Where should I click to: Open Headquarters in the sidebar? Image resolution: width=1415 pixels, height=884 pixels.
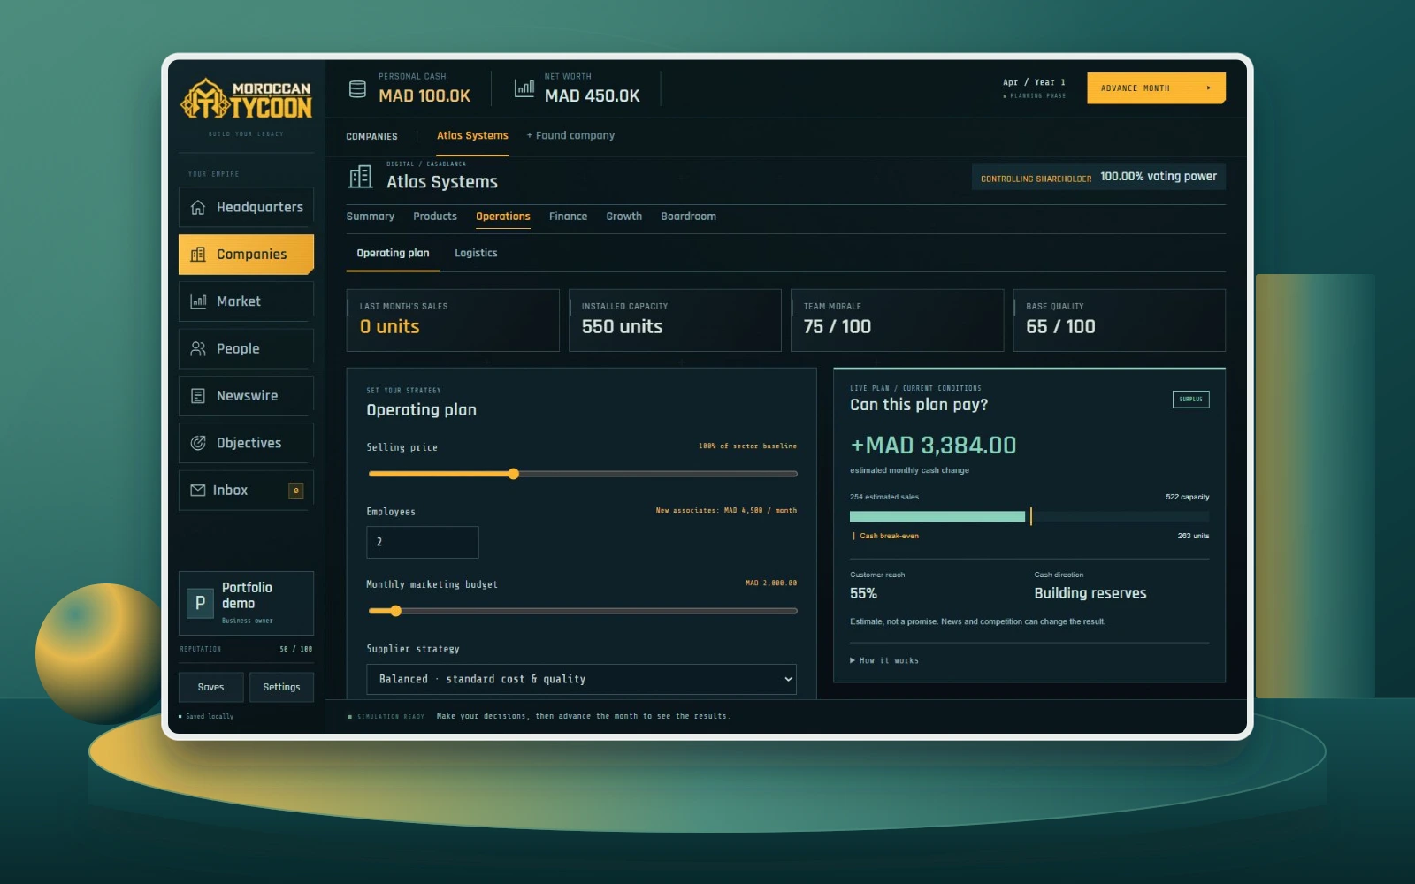(246, 207)
